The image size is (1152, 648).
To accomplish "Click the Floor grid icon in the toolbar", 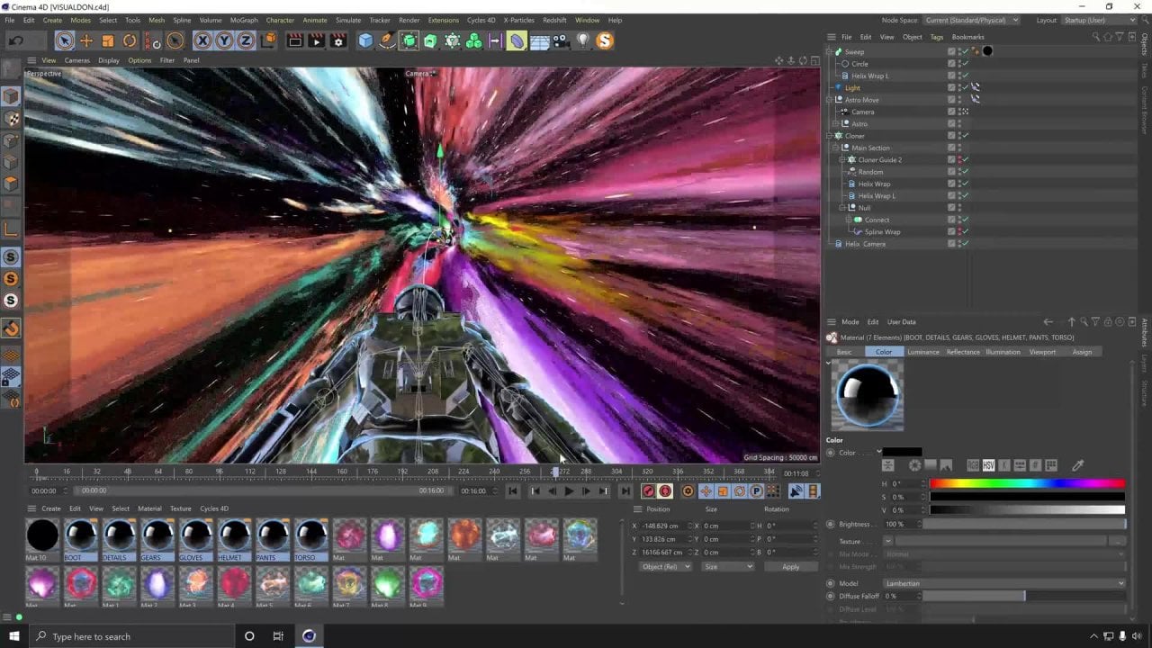I will pyautogui.click(x=540, y=40).
